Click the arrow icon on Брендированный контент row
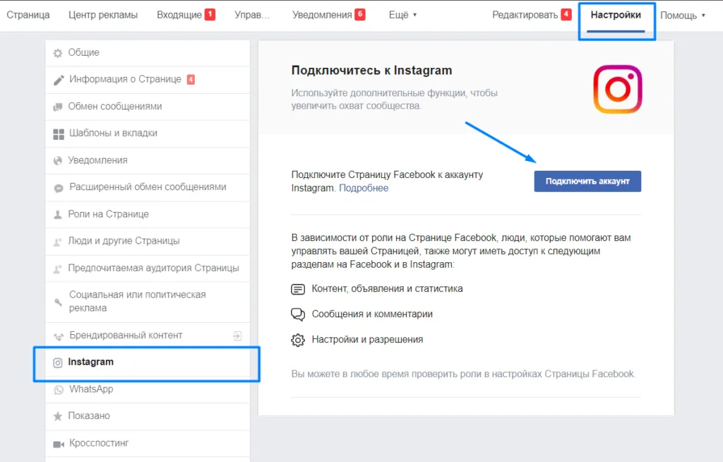Viewport: 723px width, 462px height. pos(237,336)
